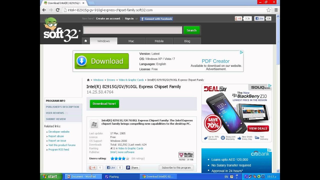Click the PDF Creator ad title

pyautogui.click(x=215, y=61)
